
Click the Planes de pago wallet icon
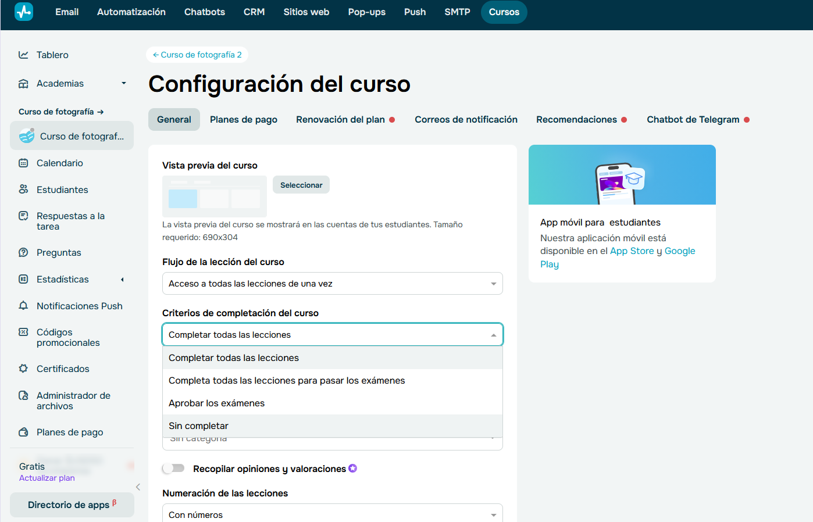[23, 432]
